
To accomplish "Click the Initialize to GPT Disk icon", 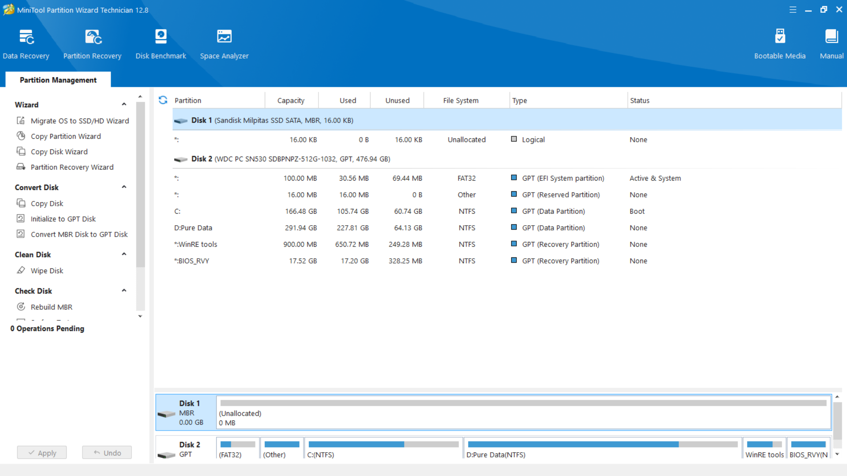I will 21,218.
